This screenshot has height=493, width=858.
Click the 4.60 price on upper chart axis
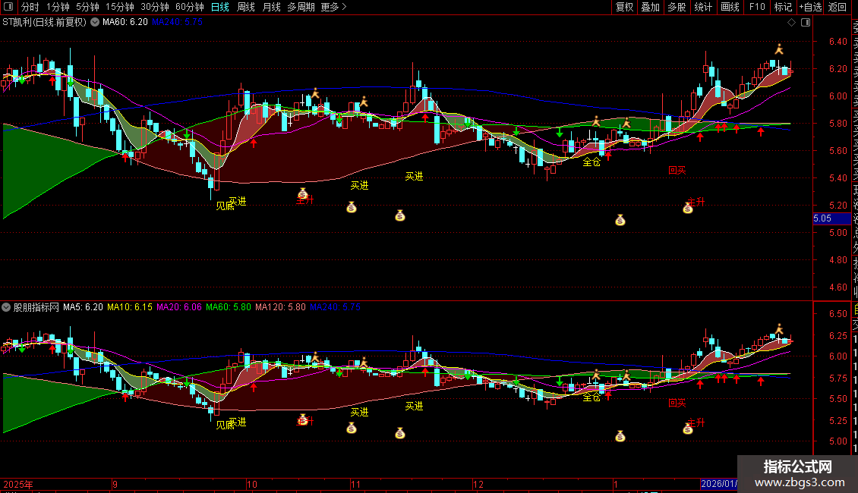[x=837, y=287]
